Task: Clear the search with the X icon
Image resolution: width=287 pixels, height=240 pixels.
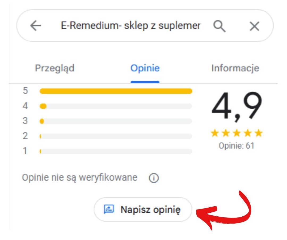Action: 254,26
